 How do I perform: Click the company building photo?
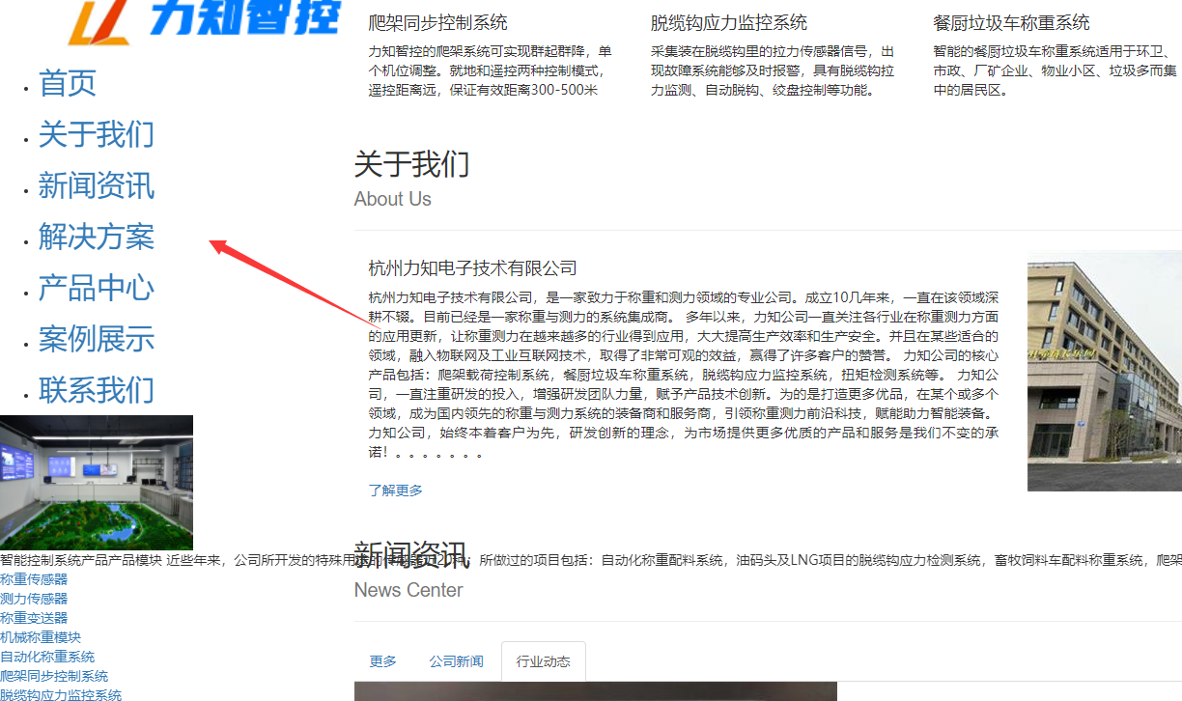1104,373
